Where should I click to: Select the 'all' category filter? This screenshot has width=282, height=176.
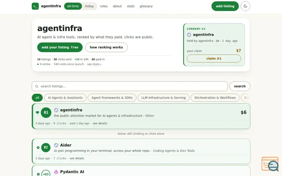click(x=37, y=98)
